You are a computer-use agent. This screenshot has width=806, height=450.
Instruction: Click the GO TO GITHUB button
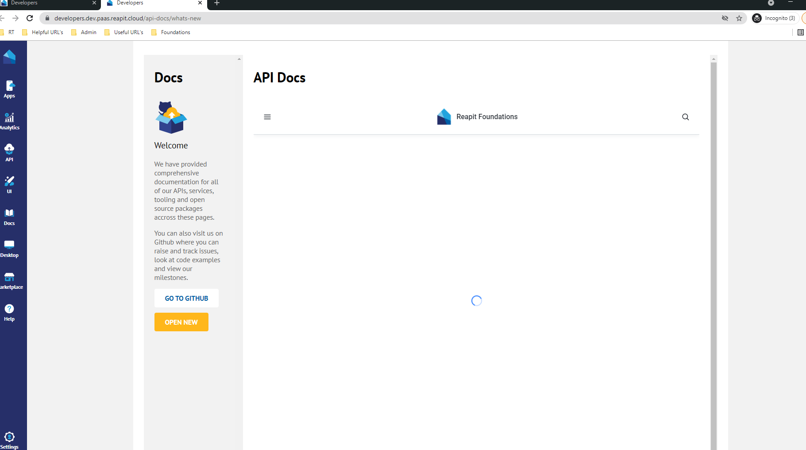(186, 298)
